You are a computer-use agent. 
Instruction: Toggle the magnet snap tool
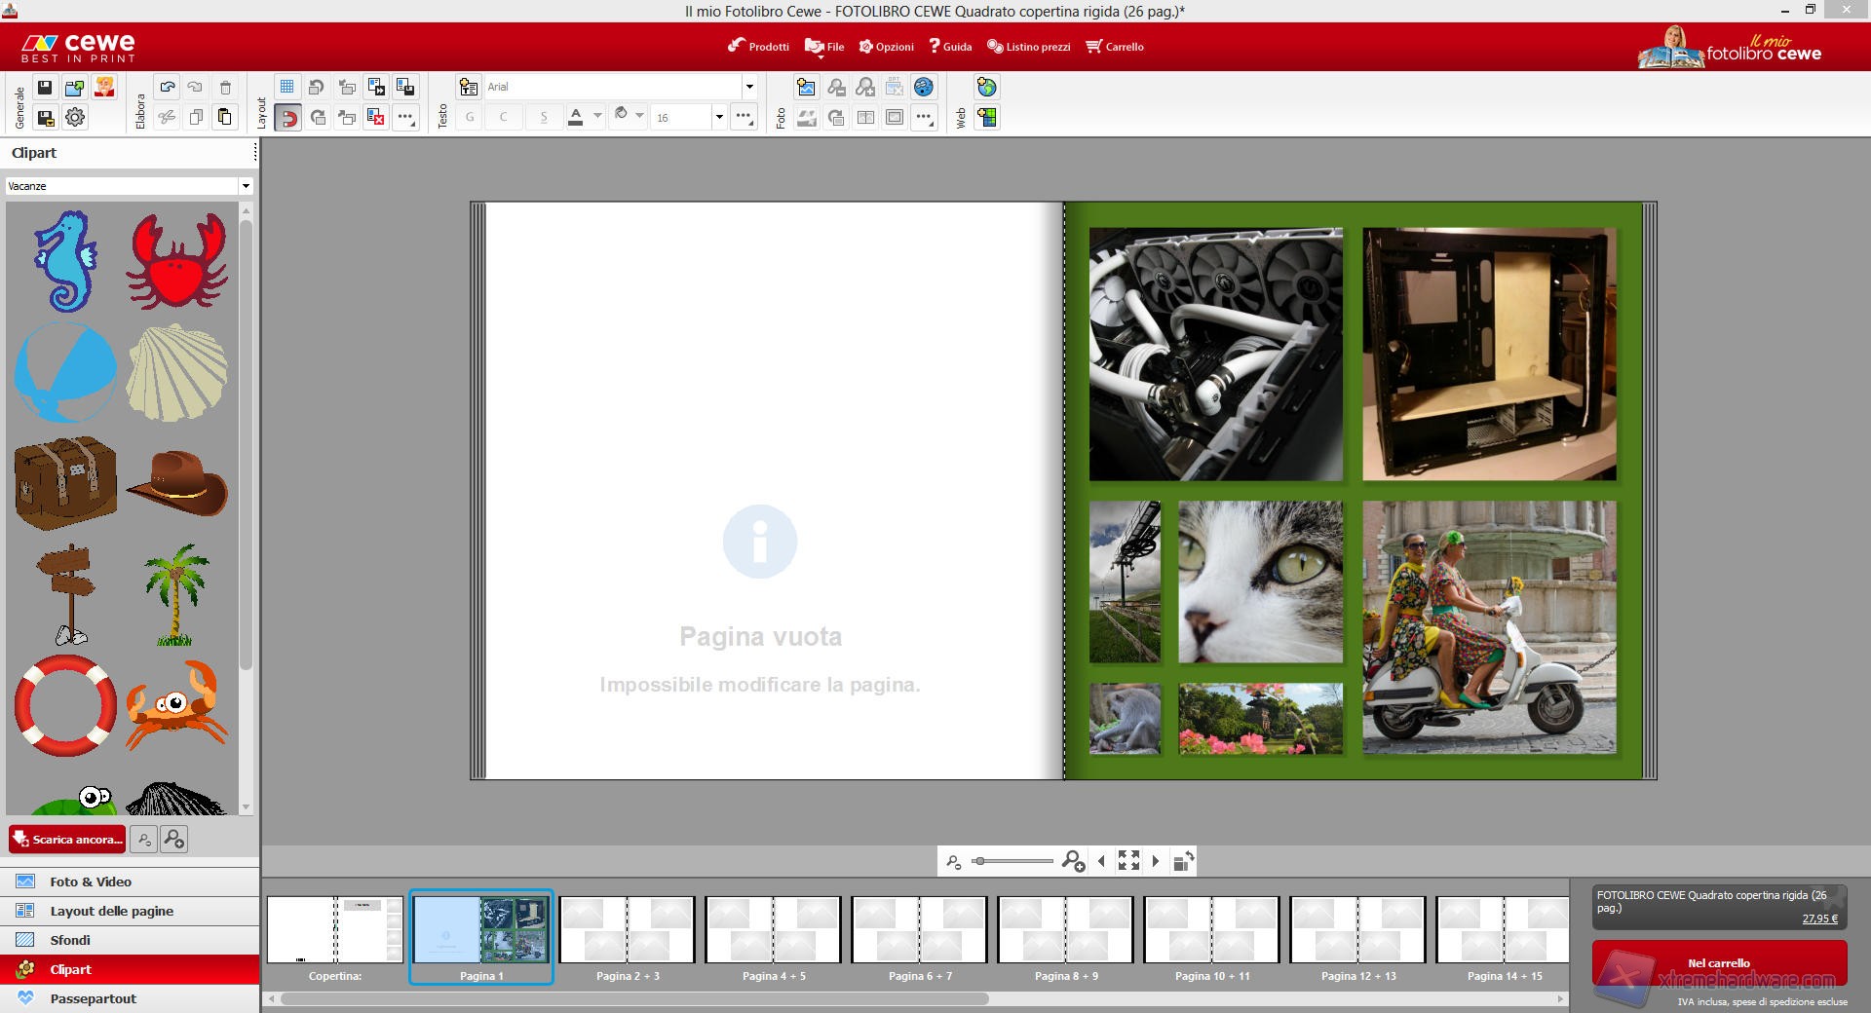tap(287, 118)
